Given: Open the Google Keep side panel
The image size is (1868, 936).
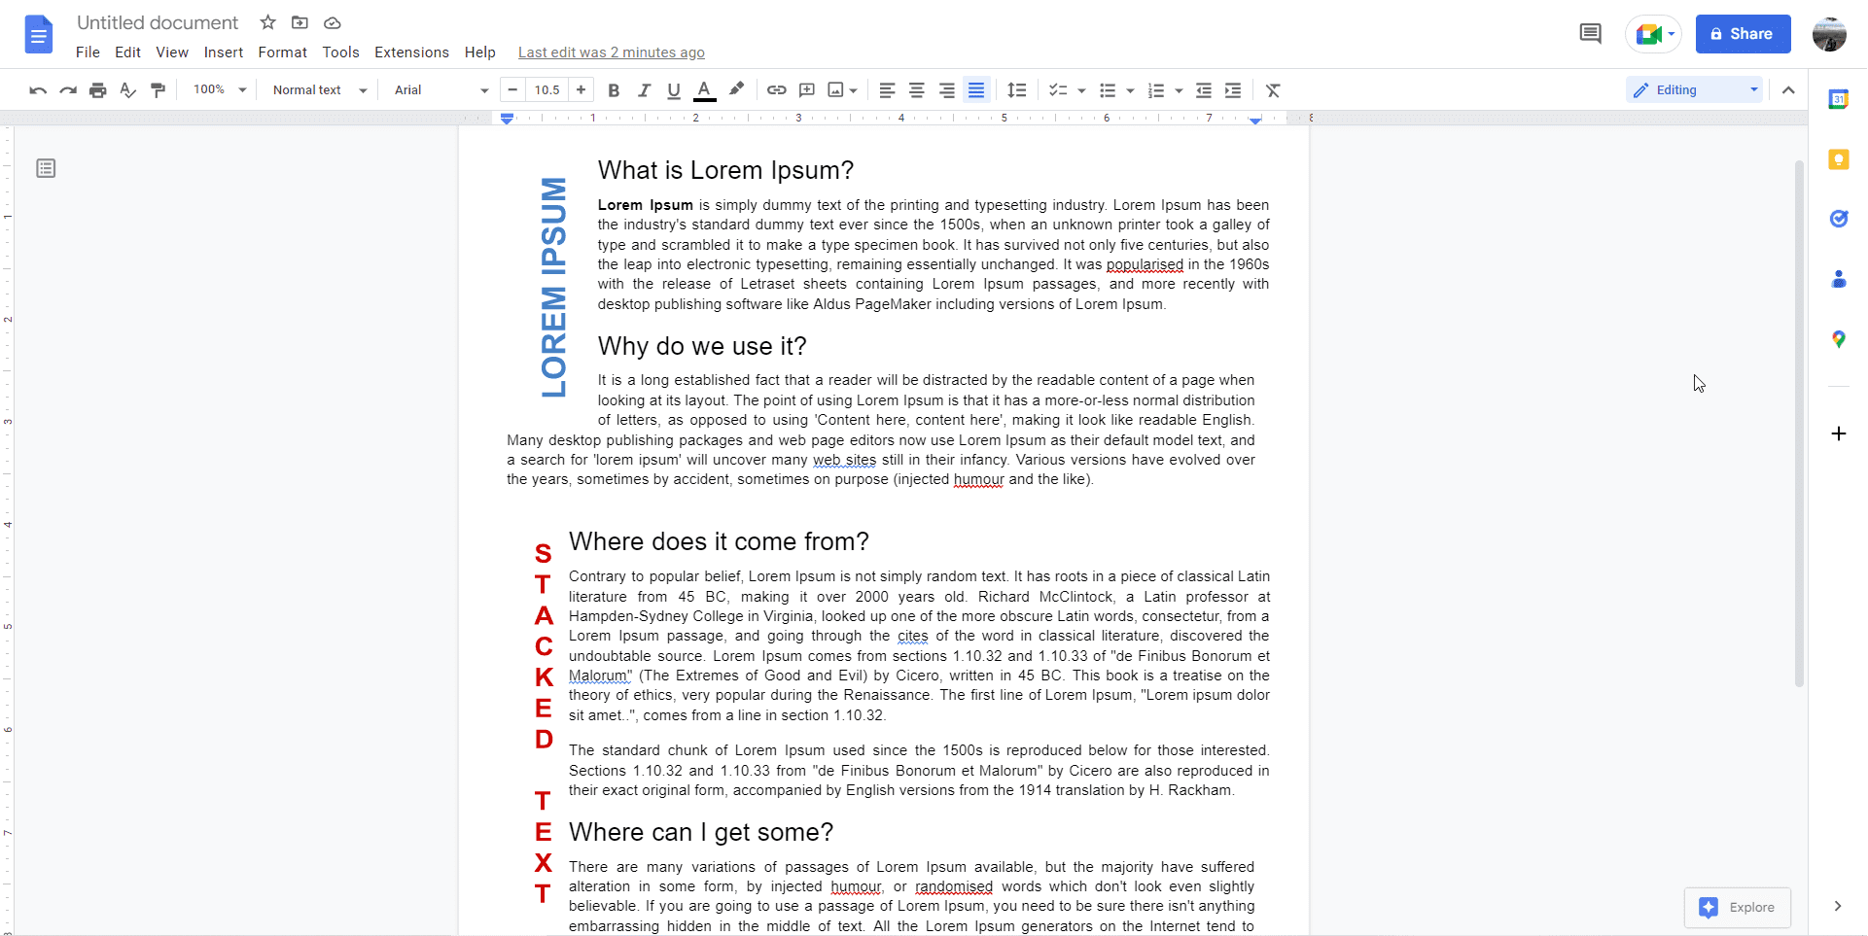Looking at the screenshot, I should (1840, 158).
